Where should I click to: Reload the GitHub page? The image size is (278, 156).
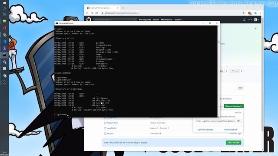click(96, 13)
